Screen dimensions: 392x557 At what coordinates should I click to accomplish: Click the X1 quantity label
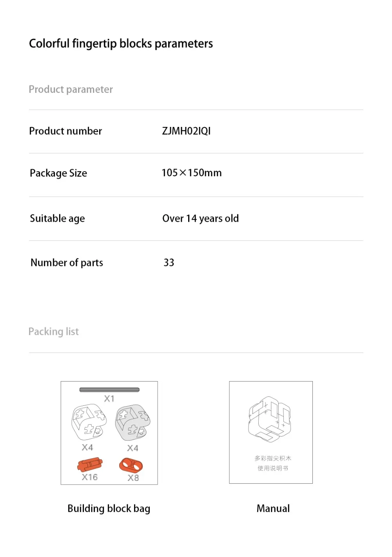coord(109,399)
